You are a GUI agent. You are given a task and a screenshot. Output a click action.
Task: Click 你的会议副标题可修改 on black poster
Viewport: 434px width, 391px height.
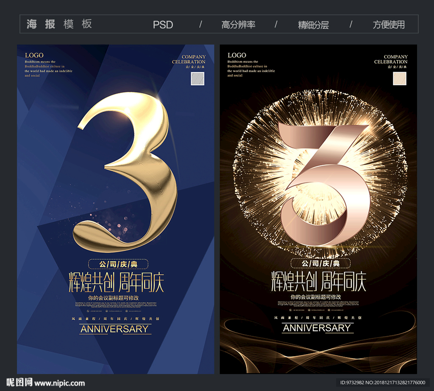coord(315,297)
